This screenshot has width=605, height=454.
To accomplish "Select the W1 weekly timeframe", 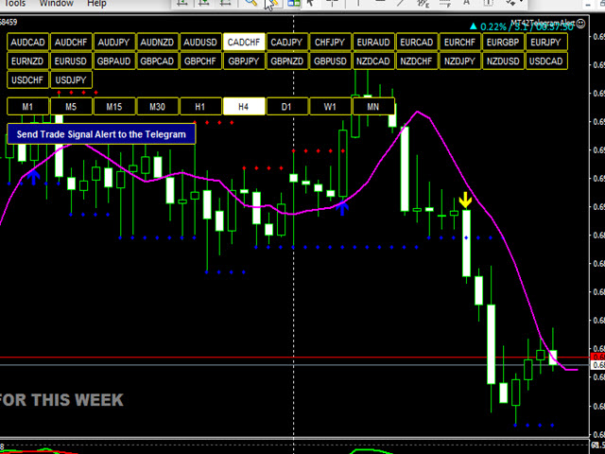I will [x=330, y=107].
